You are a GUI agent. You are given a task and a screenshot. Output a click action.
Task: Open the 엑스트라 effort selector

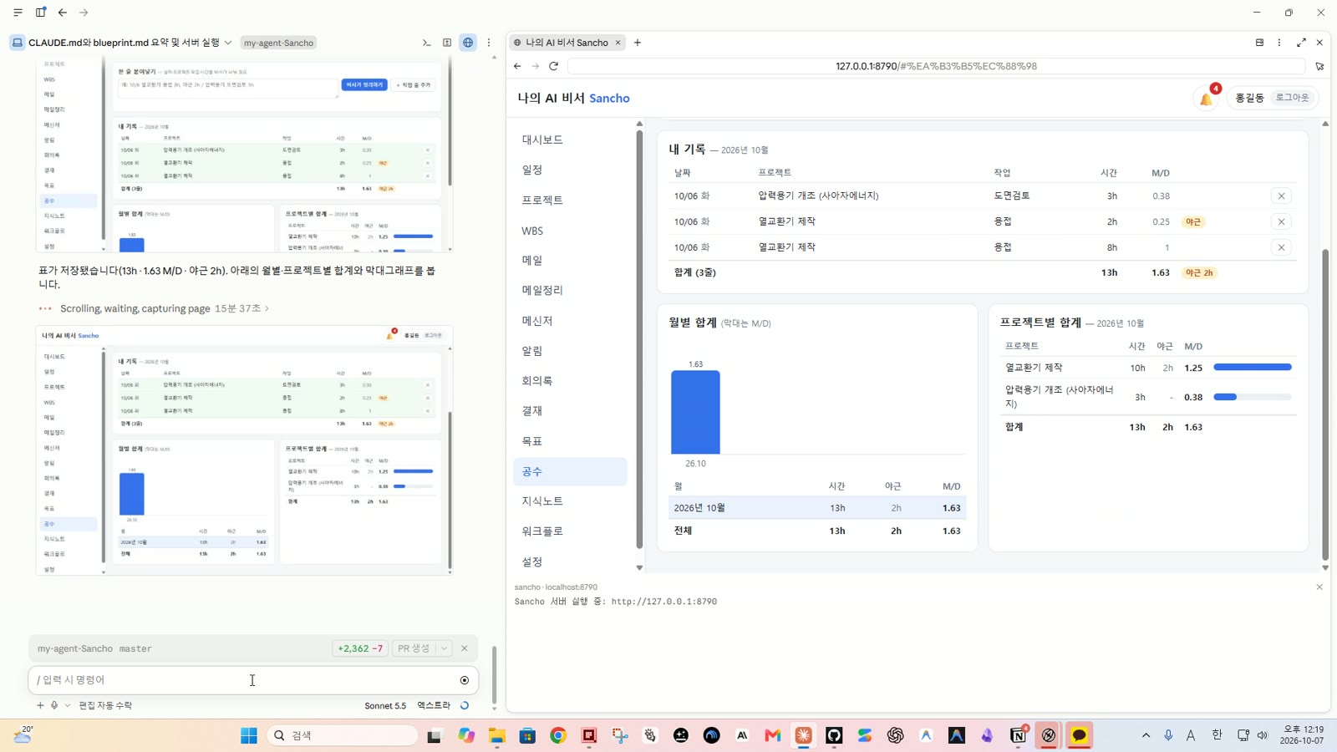(434, 705)
